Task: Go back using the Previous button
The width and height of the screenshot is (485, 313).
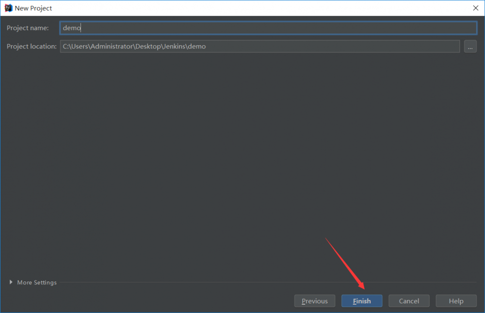Action: pyautogui.click(x=315, y=300)
